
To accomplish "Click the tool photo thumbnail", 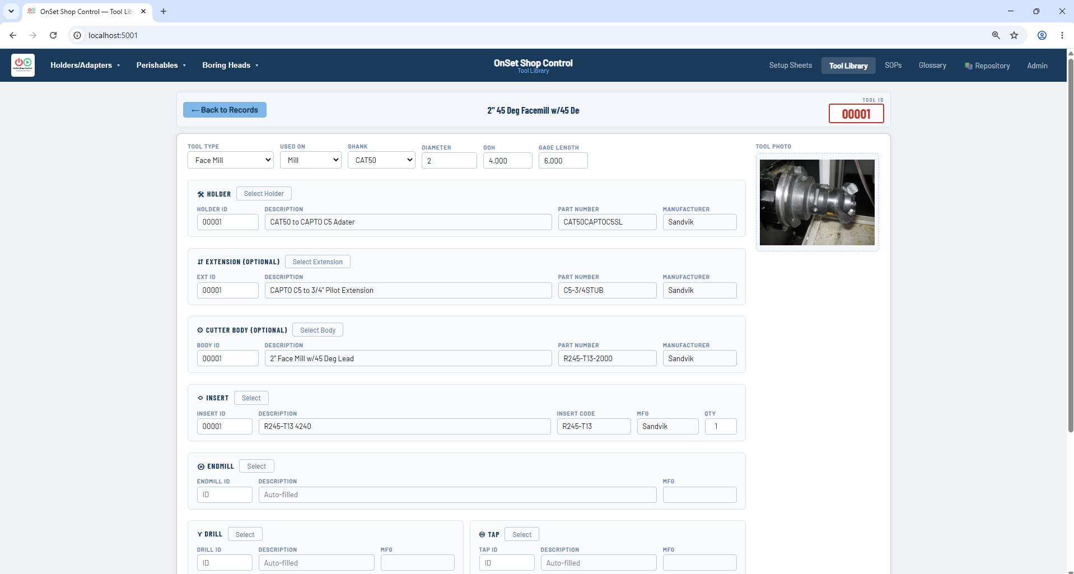I will 817,202.
